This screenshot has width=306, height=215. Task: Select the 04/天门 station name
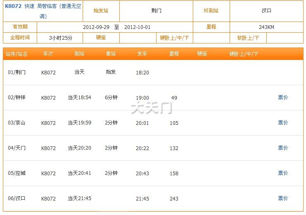[17, 148]
